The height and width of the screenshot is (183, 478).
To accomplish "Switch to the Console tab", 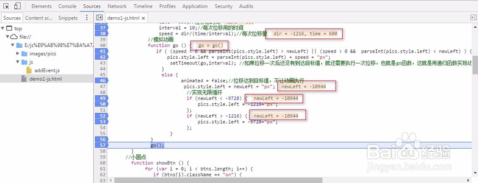I will pos(67,6).
